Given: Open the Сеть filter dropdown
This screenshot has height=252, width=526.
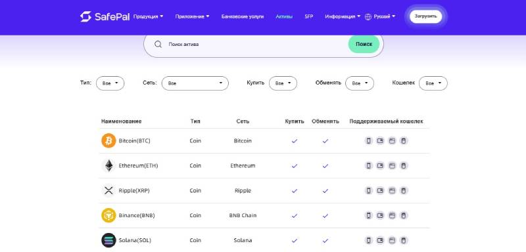Looking at the screenshot, I should click(195, 83).
